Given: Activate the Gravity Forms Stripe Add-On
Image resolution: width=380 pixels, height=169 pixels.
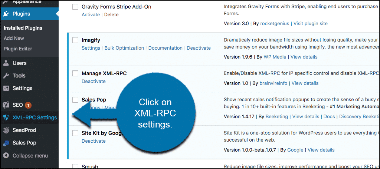Looking at the screenshot, I should (x=91, y=14).
